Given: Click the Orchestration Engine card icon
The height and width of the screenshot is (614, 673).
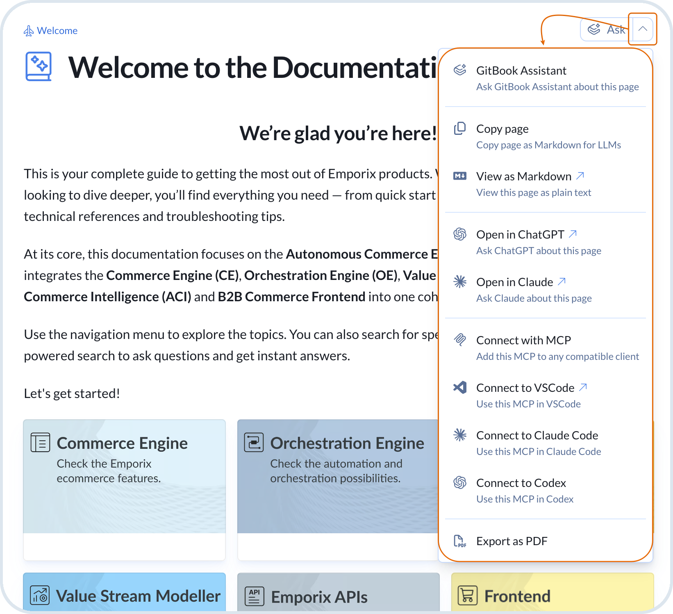Looking at the screenshot, I should [254, 443].
